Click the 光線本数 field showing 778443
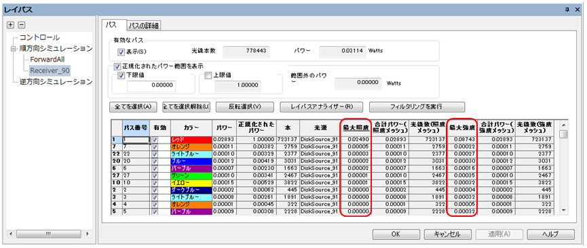 (x=246, y=52)
